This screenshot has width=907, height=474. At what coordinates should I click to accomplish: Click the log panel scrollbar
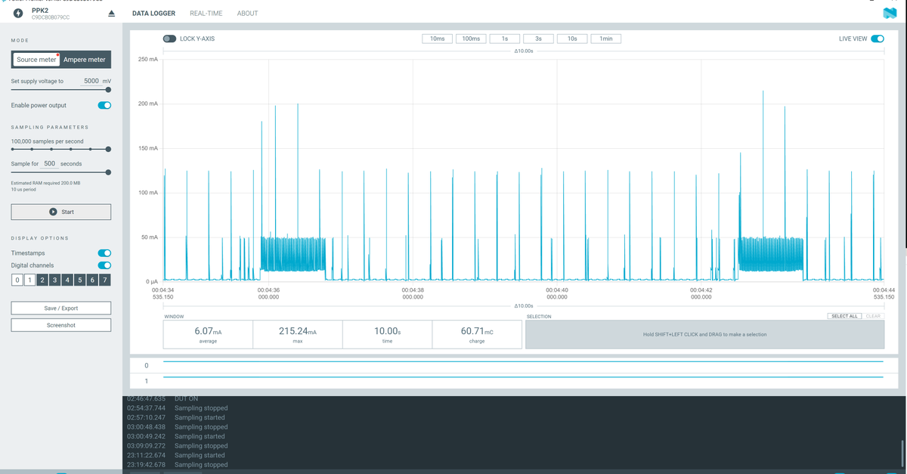[902, 454]
